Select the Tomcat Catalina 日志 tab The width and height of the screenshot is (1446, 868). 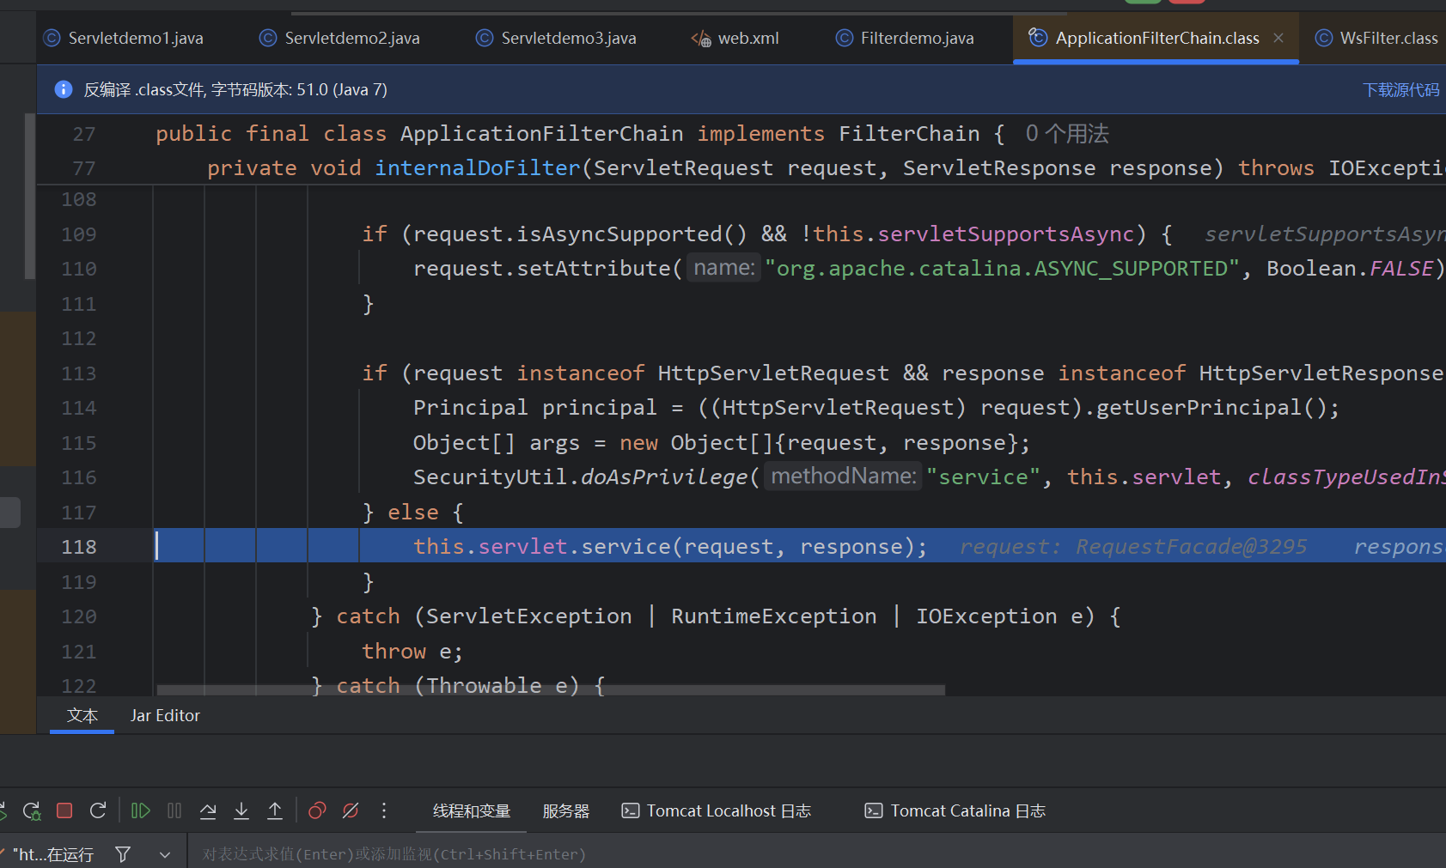coord(955,810)
